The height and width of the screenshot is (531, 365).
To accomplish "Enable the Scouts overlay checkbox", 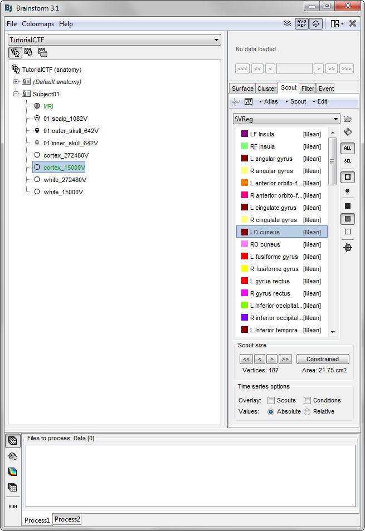I will 271,400.
